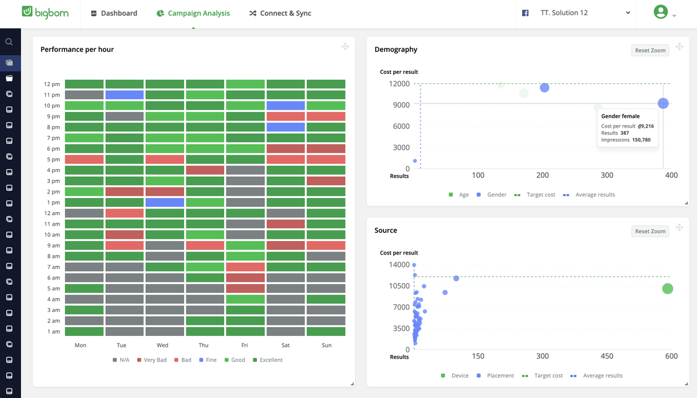Click the Facebook icon beside TT. Solution 12
The width and height of the screenshot is (697, 398).
point(525,13)
